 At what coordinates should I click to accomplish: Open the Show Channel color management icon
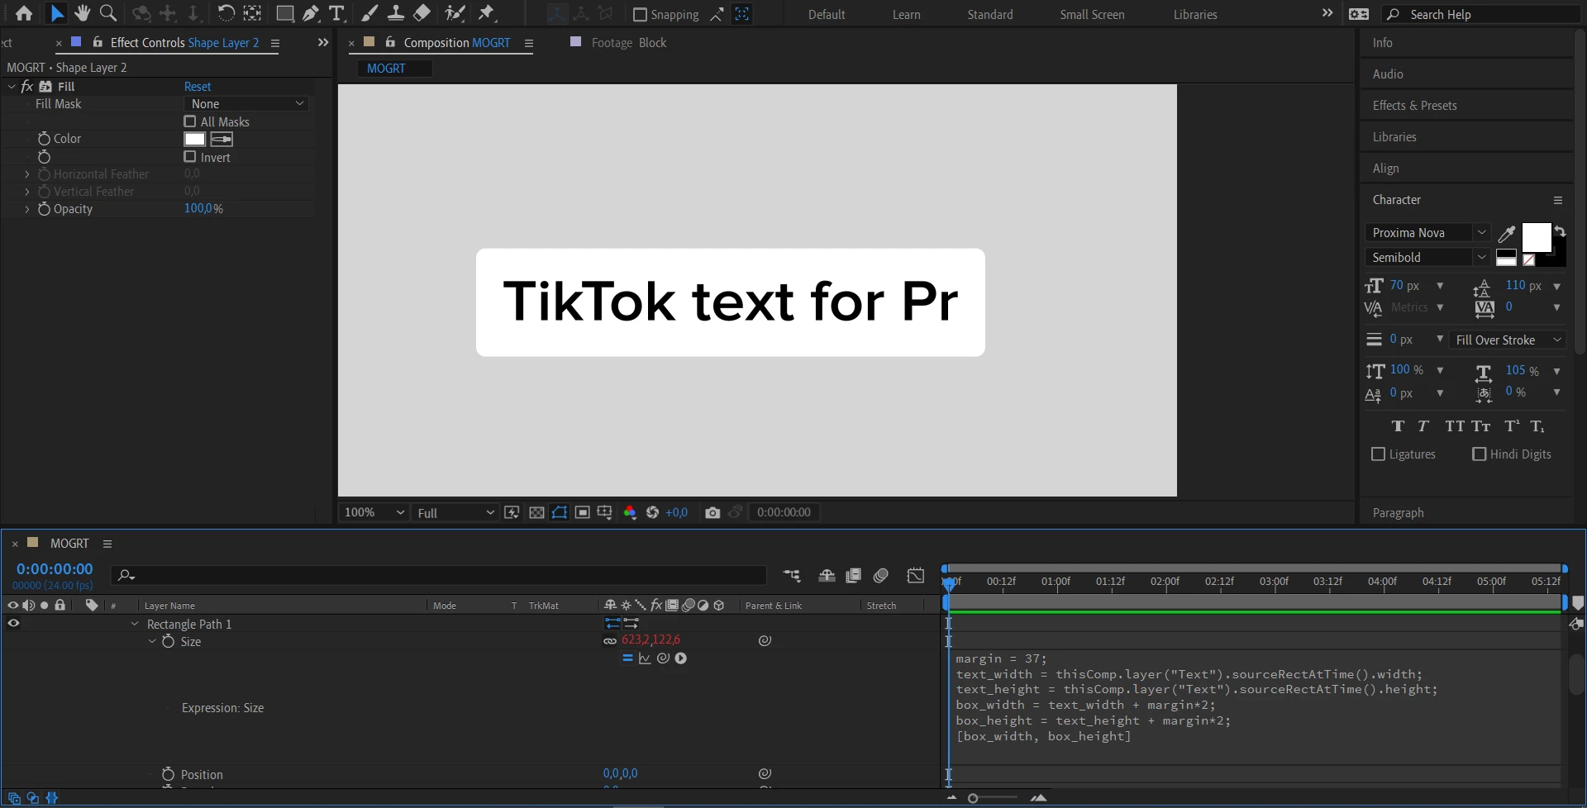(x=630, y=513)
